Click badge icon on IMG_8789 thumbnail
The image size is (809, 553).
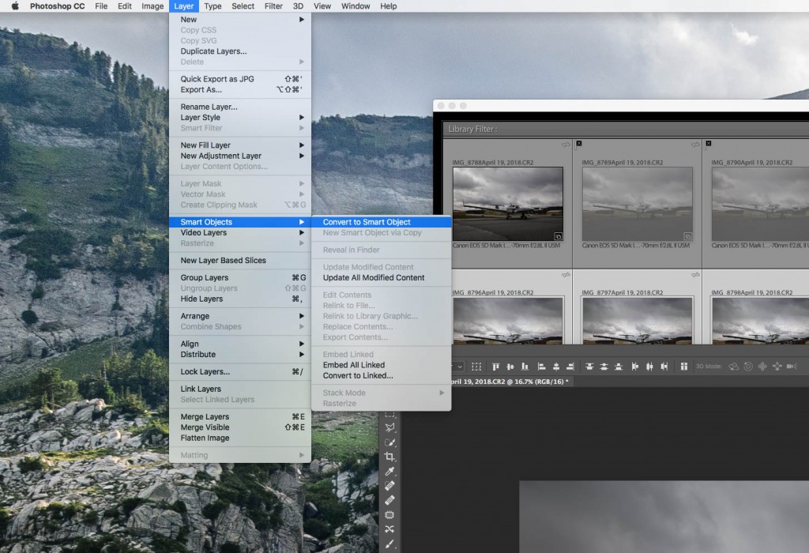pyautogui.click(x=688, y=236)
